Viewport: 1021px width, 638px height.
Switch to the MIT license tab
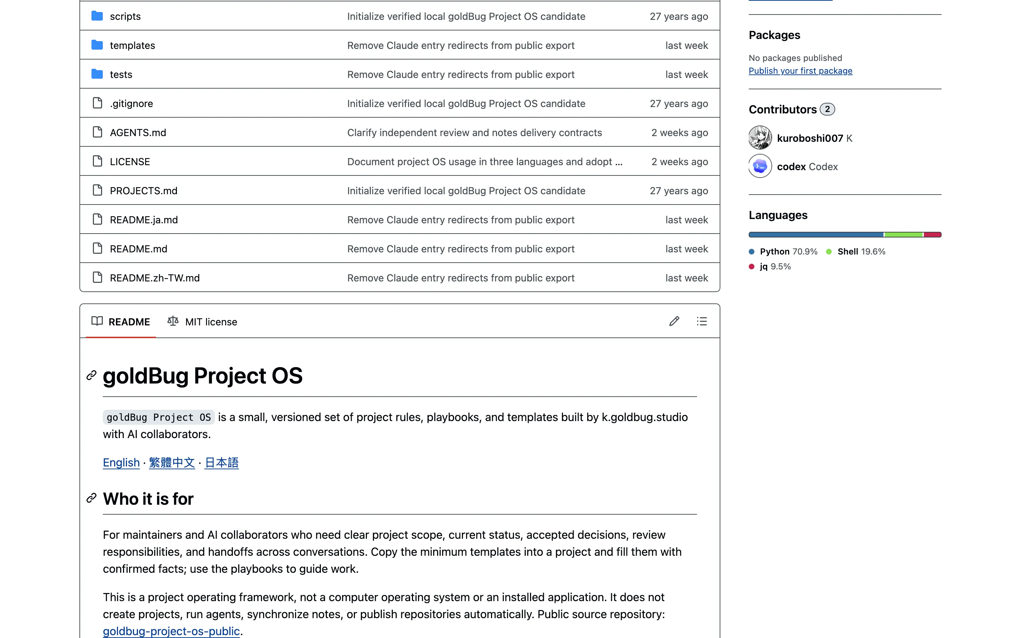coord(202,322)
